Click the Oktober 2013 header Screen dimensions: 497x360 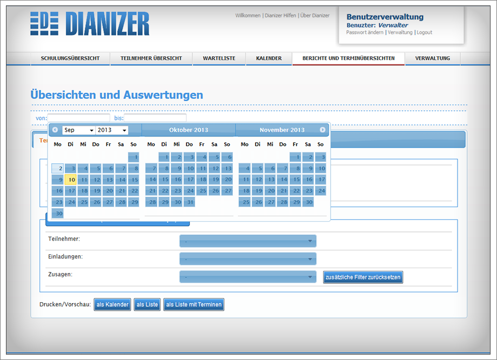(189, 130)
